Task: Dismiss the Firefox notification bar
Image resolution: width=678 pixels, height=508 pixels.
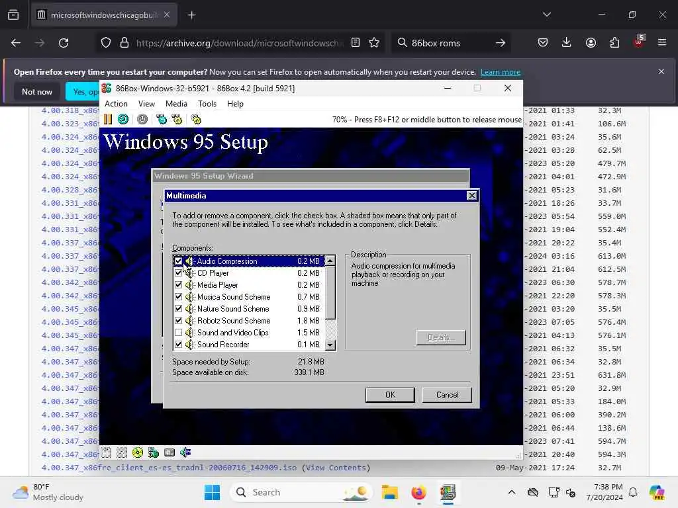Action: pyautogui.click(x=661, y=71)
